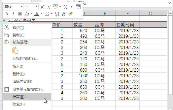Toggle italic formatting
Screen dimensions: 173x110
13,14
